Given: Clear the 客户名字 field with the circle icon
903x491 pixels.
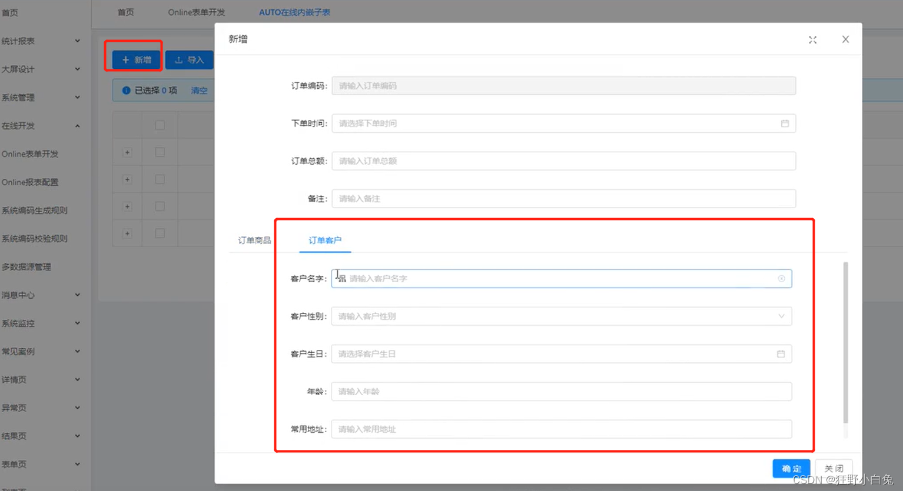Looking at the screenshot, I should [x=781, y=279].
